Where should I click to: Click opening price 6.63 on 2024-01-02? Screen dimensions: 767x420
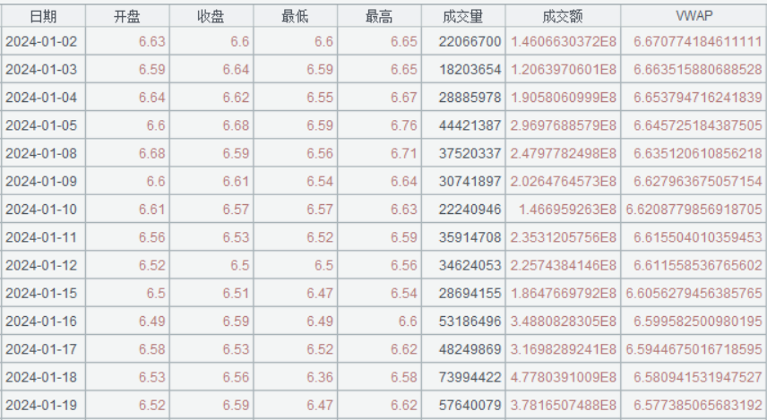[x=152, y=41]
